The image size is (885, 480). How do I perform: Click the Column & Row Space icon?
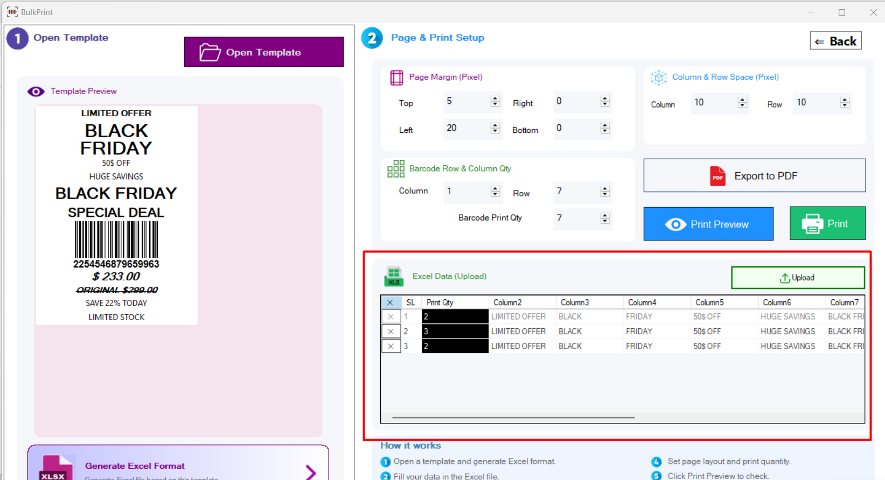tap(658, 78)
